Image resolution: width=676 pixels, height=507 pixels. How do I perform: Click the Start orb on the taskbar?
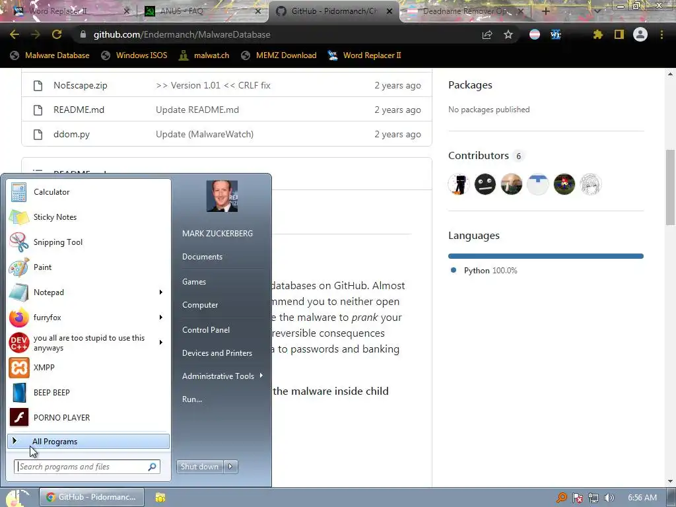tap(17, 498)
